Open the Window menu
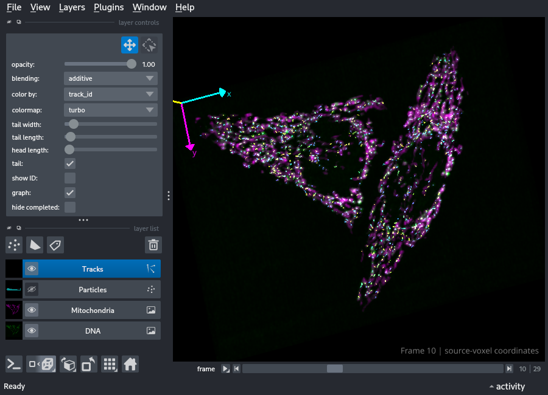 coord(150,7)
